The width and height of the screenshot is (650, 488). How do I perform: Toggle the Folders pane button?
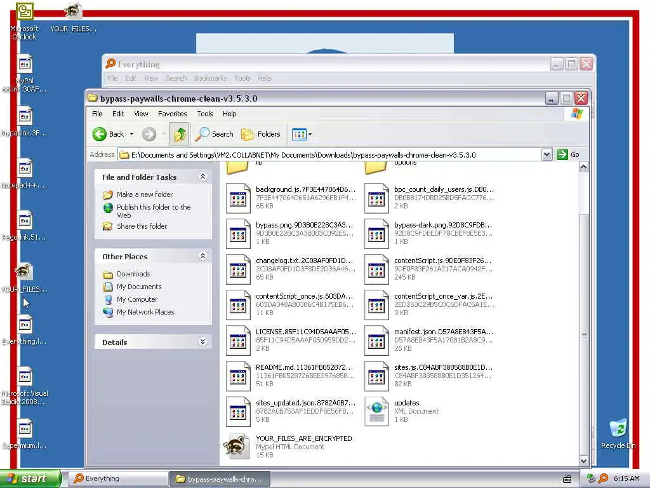point(261,134)
